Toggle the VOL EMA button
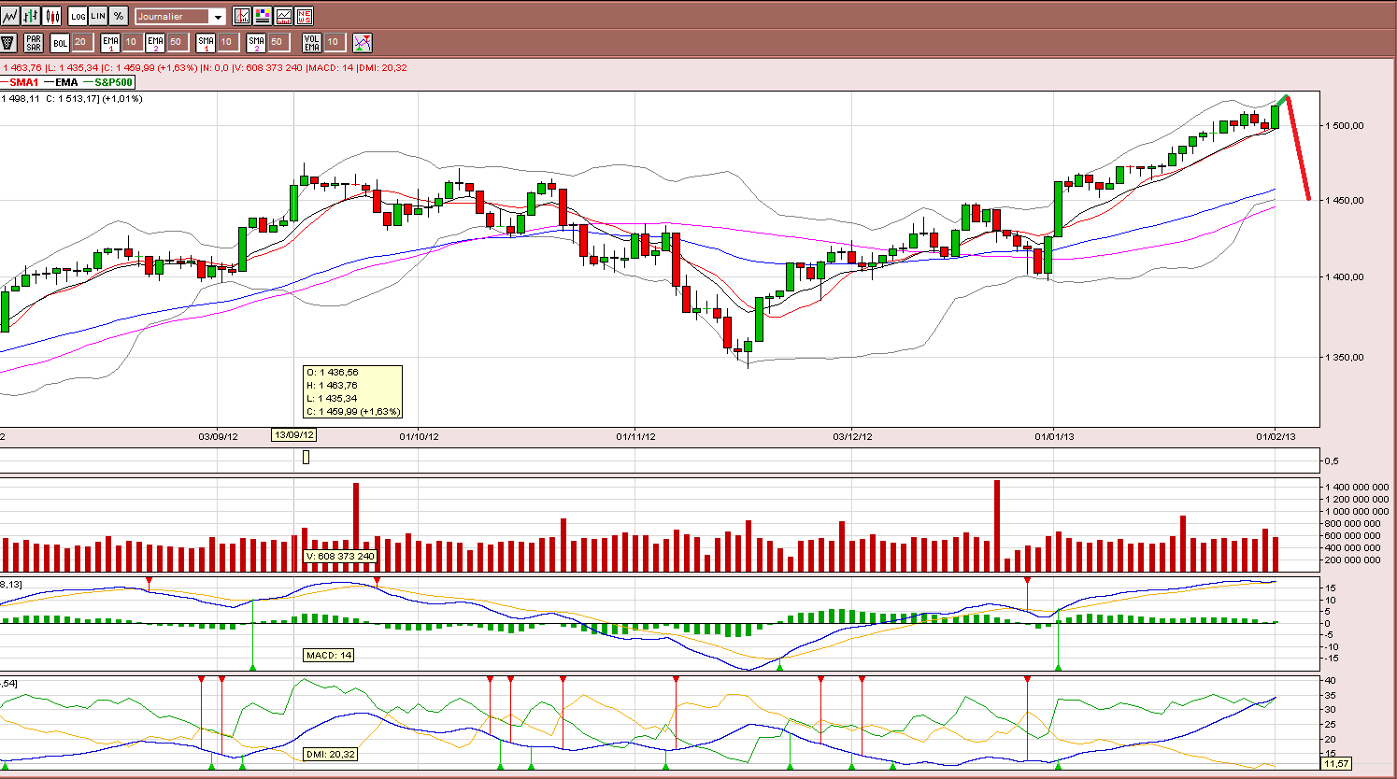1397x779 pixels. (312, 42)
